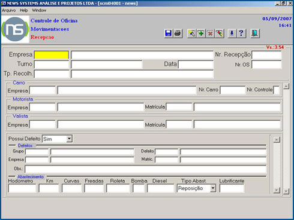Click the Valista Matrícula field
The image size is (294, 220).
[x=179, y=124]
